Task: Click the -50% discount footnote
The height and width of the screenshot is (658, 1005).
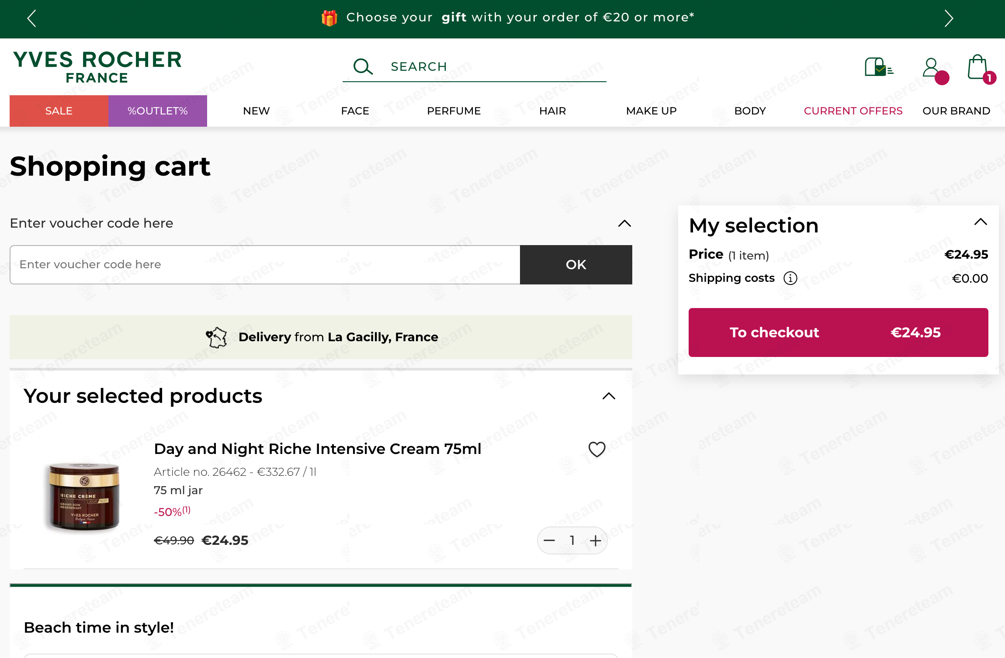Action: (172, 511)
